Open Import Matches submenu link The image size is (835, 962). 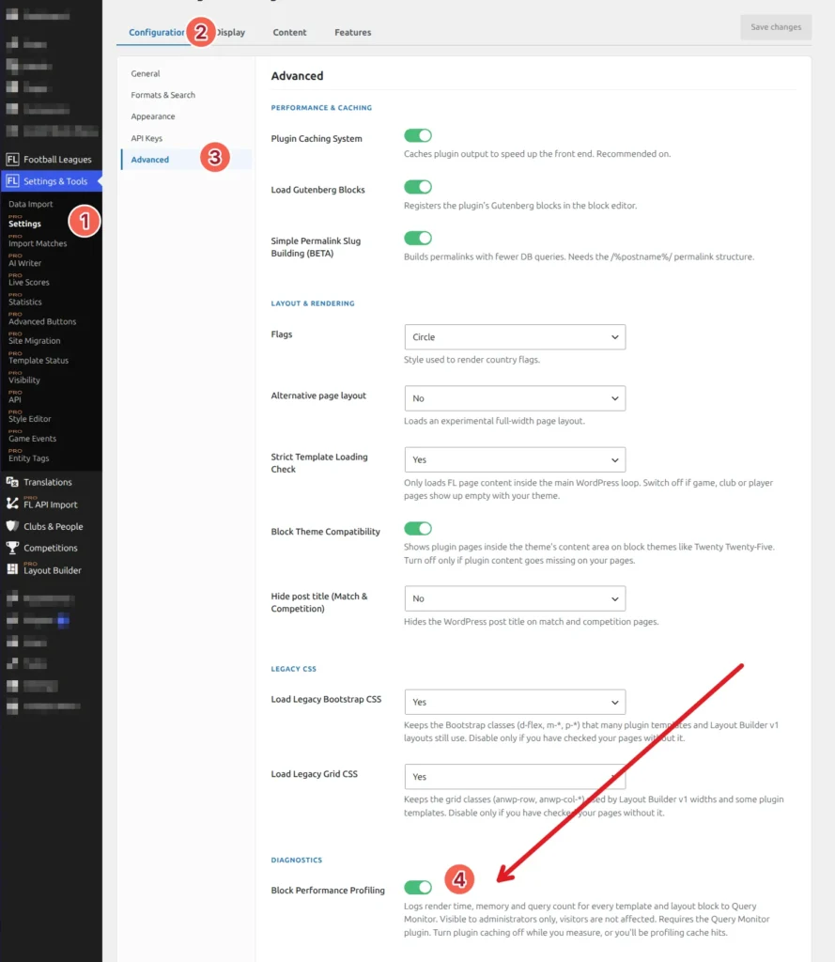click(38, 243)
